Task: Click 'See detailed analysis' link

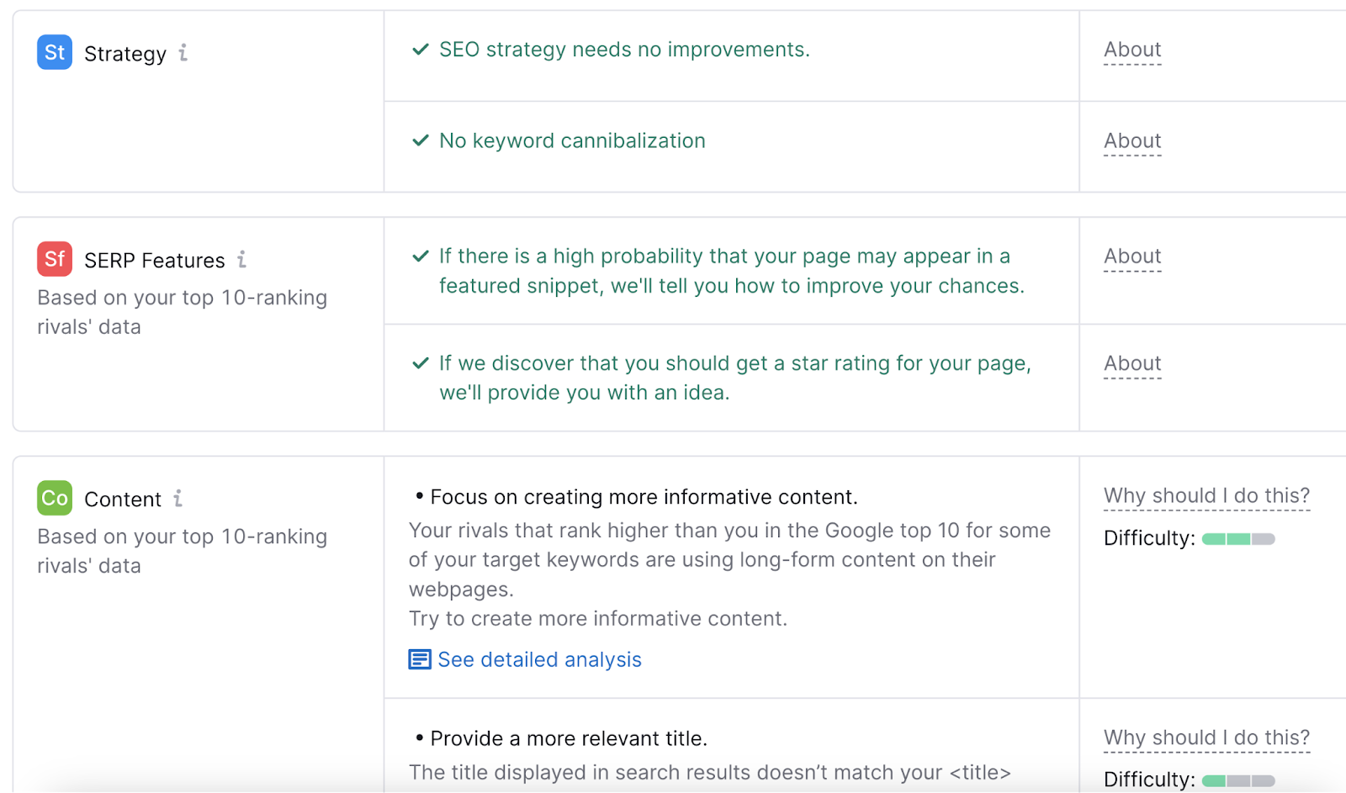Action: pyautogui.click(x=538, y=659)
